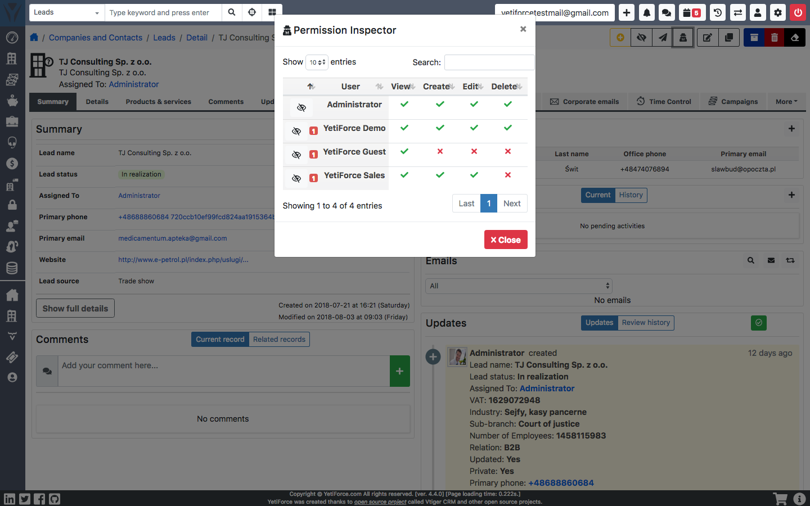Open calendar reminders with badge 5
Screen dimensions: 810x506
692,12
